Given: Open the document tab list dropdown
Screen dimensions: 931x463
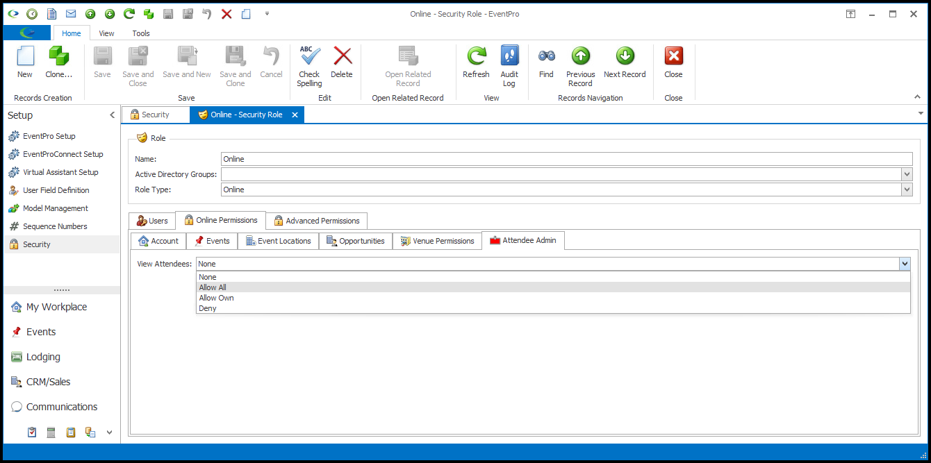Looking at the screenshot, I should coord(921,112).
